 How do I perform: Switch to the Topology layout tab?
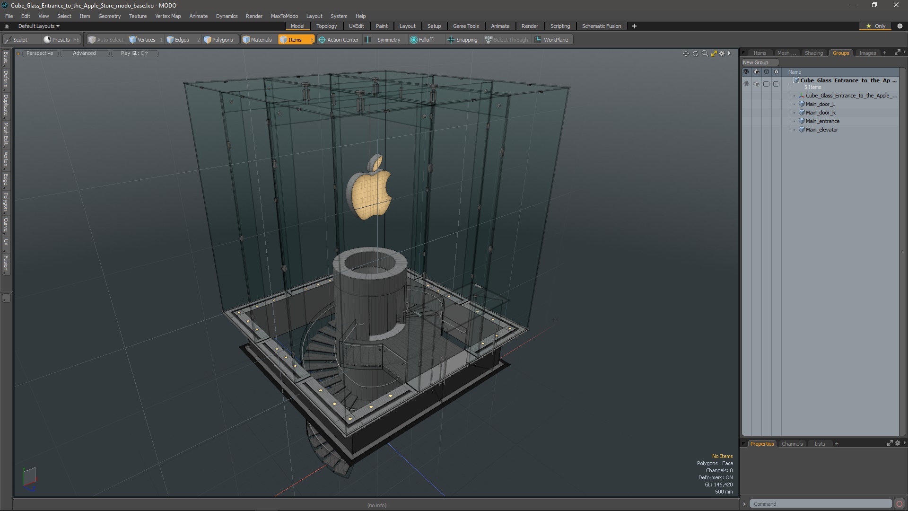326,26
